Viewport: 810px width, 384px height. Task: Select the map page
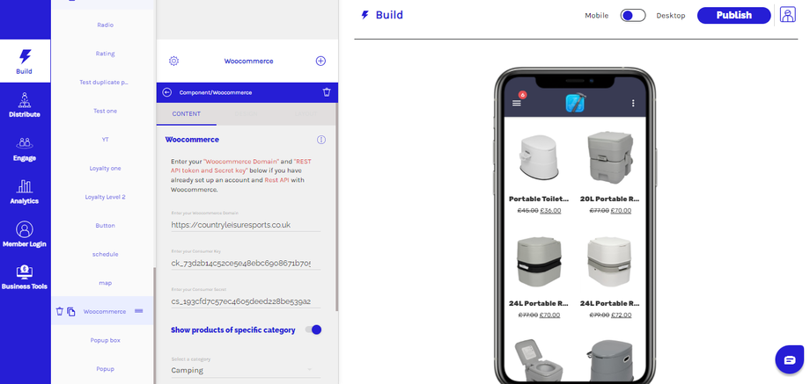[x=105, y=283]
